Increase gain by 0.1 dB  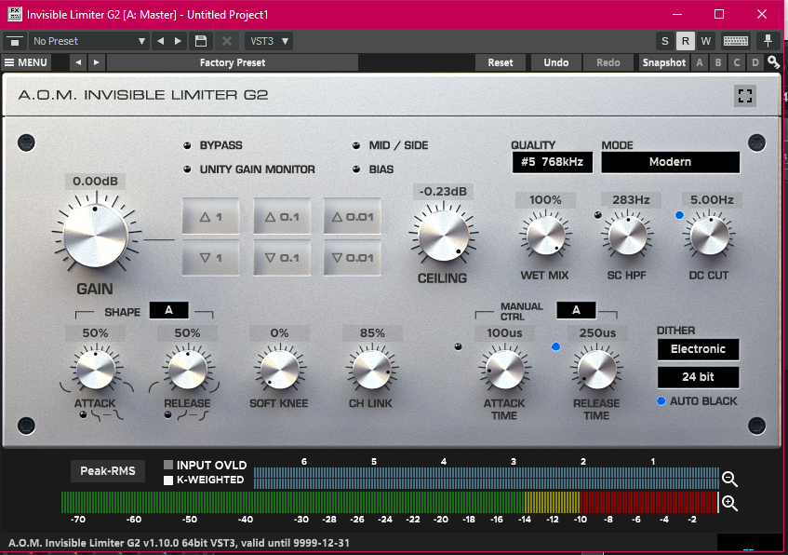tap(282, 216)
